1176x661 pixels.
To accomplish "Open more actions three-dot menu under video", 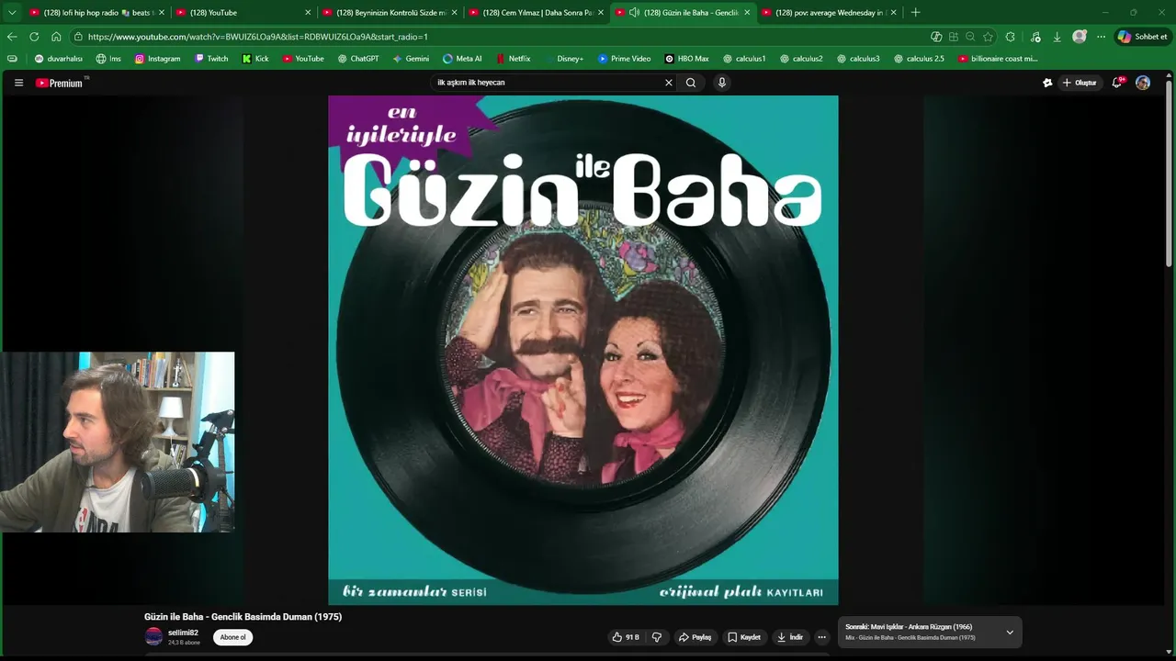I will [x=822, y=637].
